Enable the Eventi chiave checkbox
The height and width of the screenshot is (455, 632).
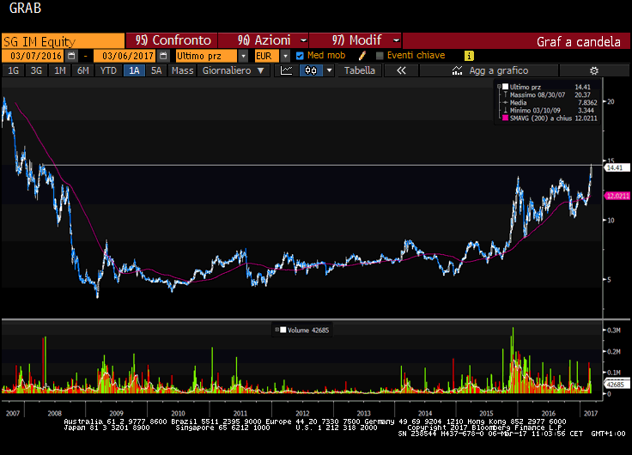pyautogui.click(x=380, y=56)
